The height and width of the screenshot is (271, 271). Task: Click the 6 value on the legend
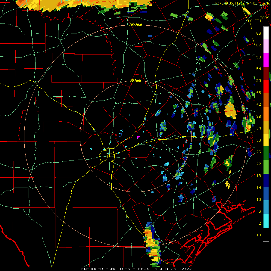click(x=260, y=211)
